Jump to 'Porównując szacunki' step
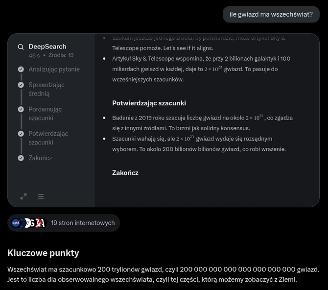This screenshot has width=328, height=290. pyautogui.click(x=45, y=114)
